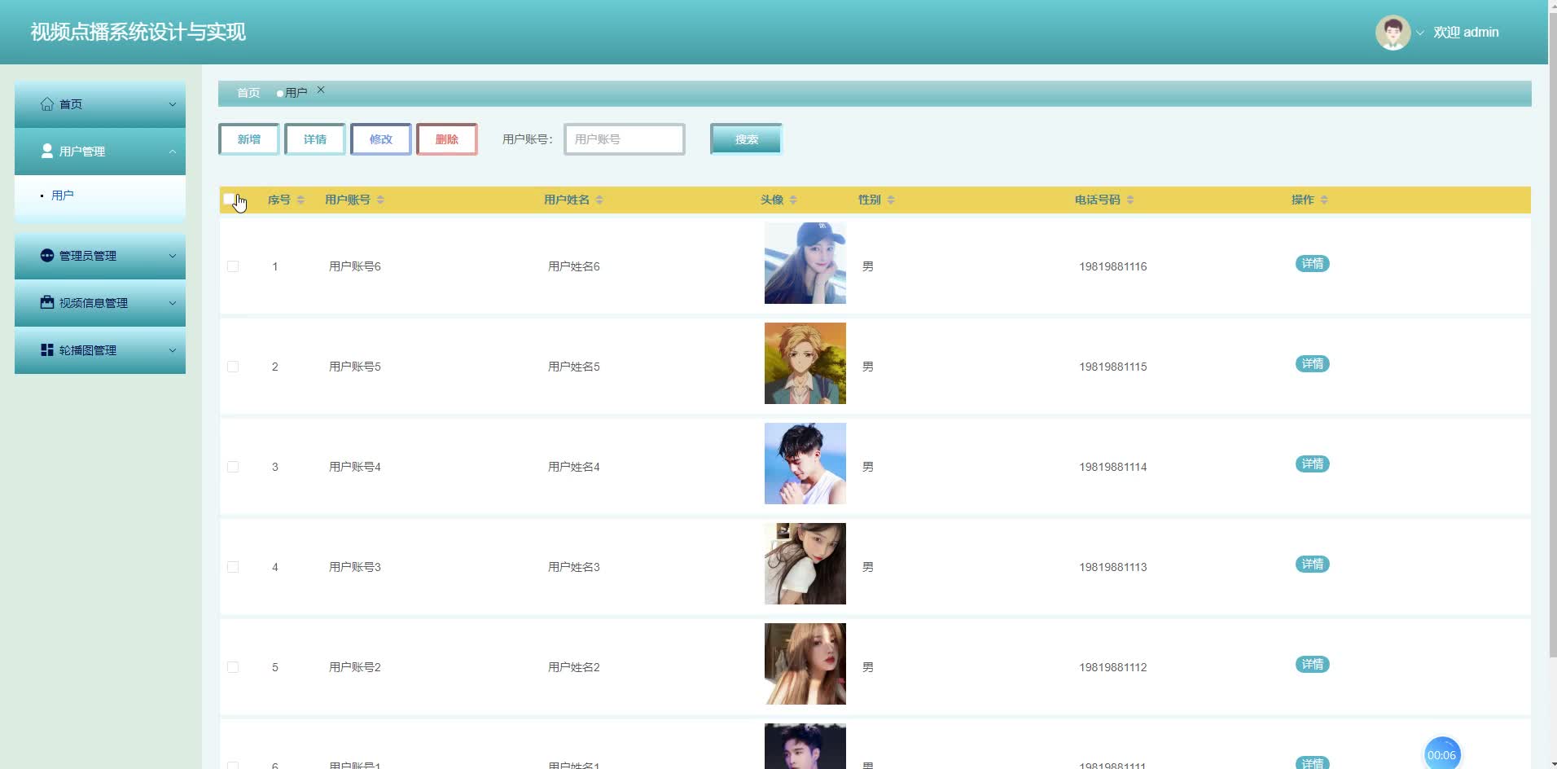Viewport: 1557px width, 769px height.
Task: Click the admin avatar in header
Action: tap(1393, 33)
